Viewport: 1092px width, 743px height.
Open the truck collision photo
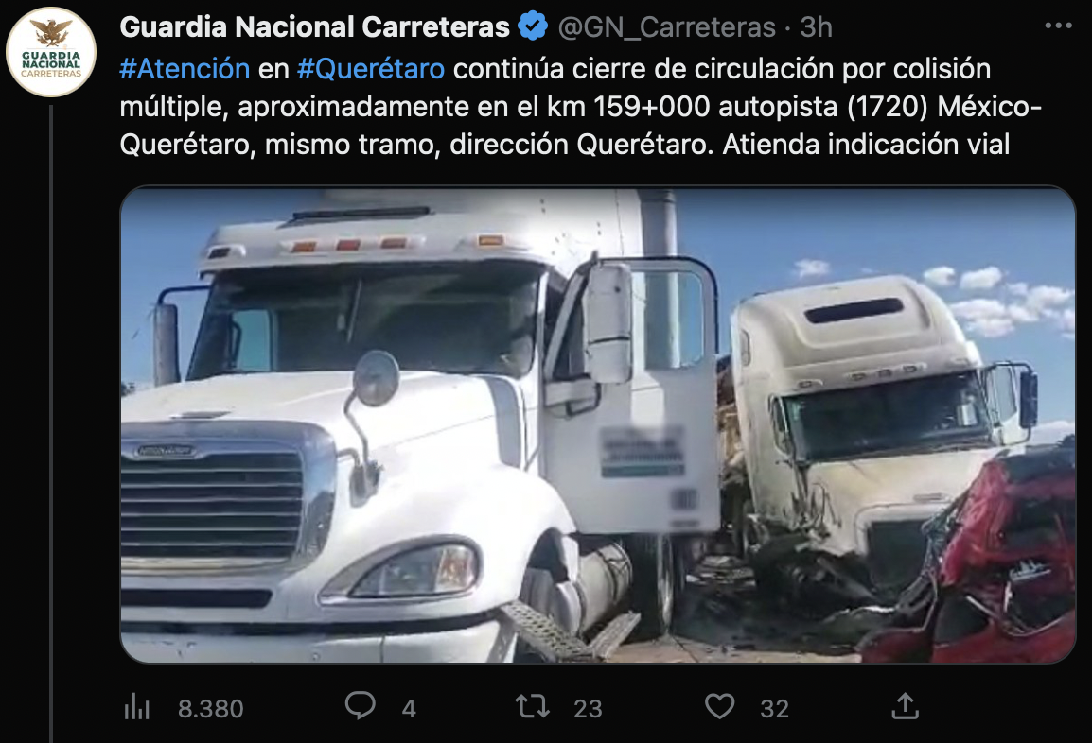(x=597, y=424)
